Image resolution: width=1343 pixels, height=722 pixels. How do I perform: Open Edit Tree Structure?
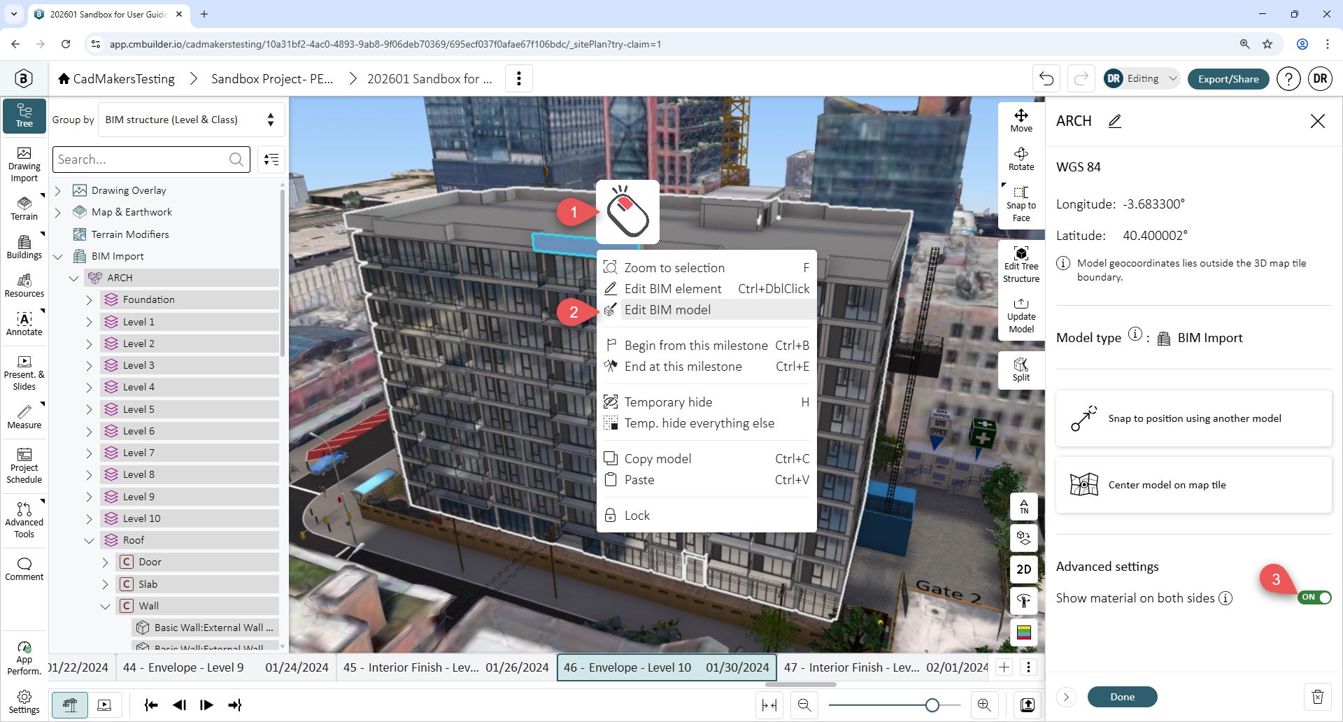1021,264
